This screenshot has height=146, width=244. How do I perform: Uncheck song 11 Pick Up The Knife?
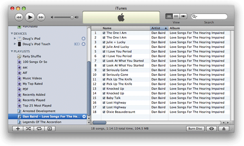point(104,79)
